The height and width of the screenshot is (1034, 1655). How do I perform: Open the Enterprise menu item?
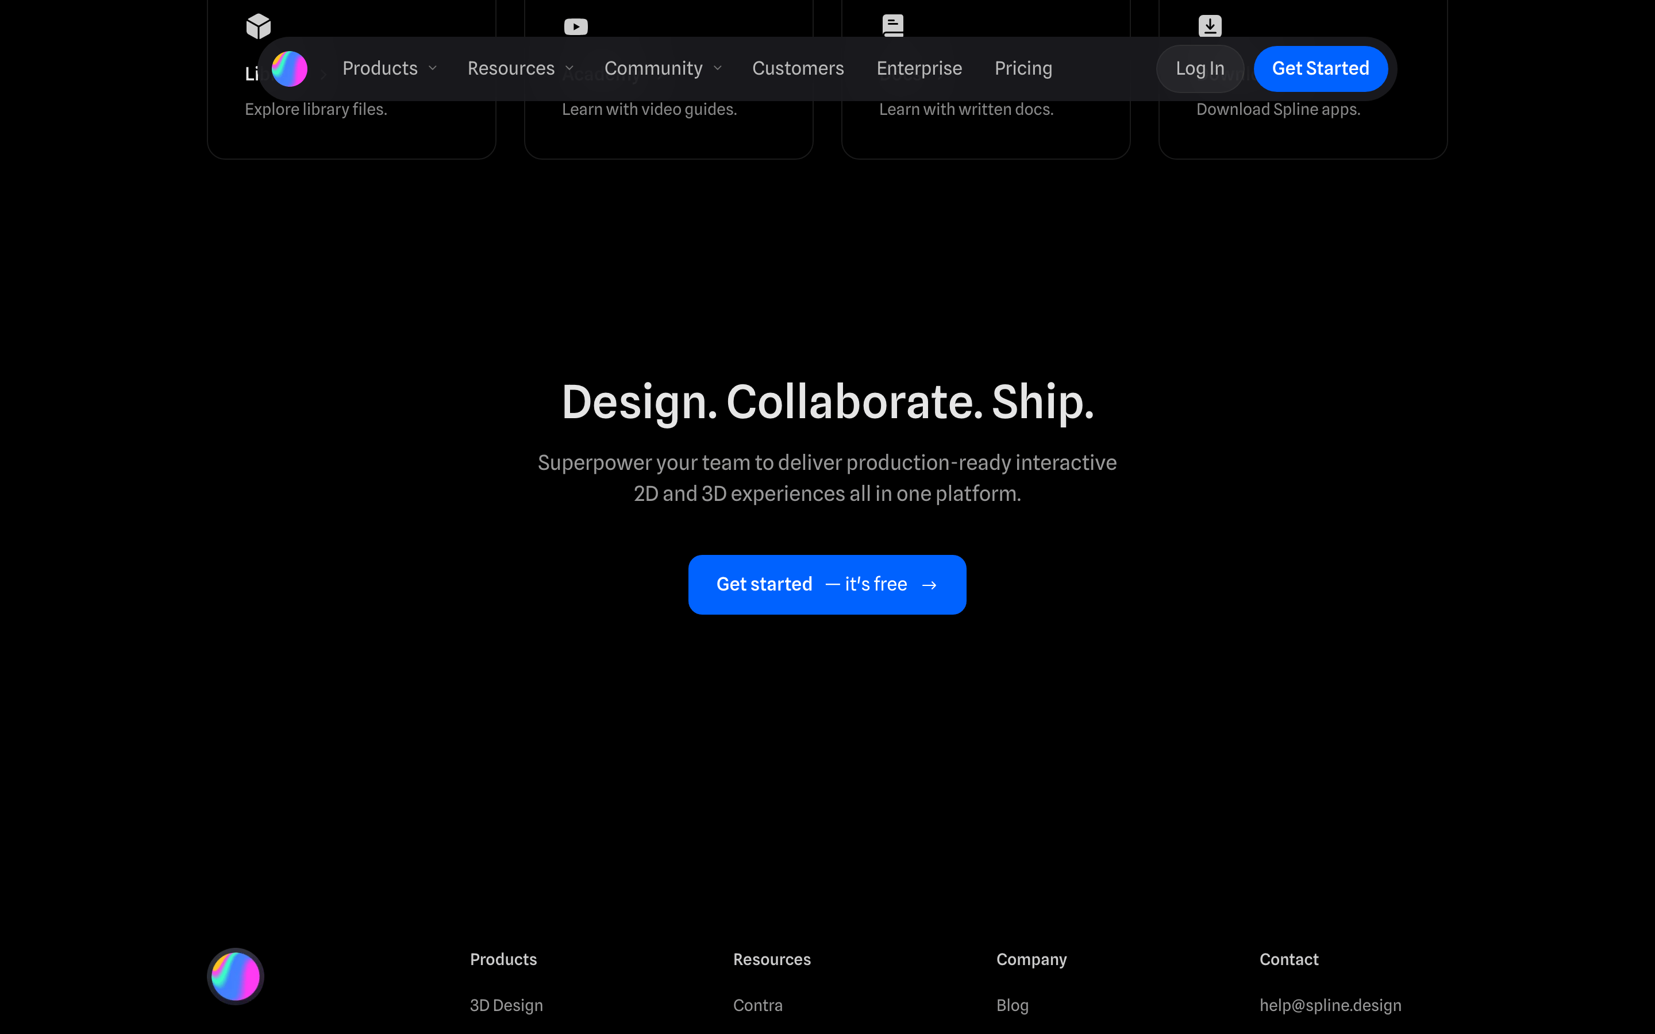(x=919, y=68)
